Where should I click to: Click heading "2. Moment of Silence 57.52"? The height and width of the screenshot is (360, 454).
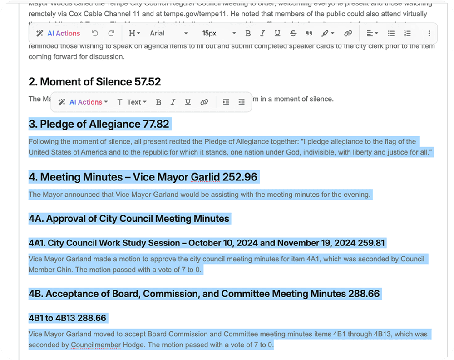click(x=95, y=82)
